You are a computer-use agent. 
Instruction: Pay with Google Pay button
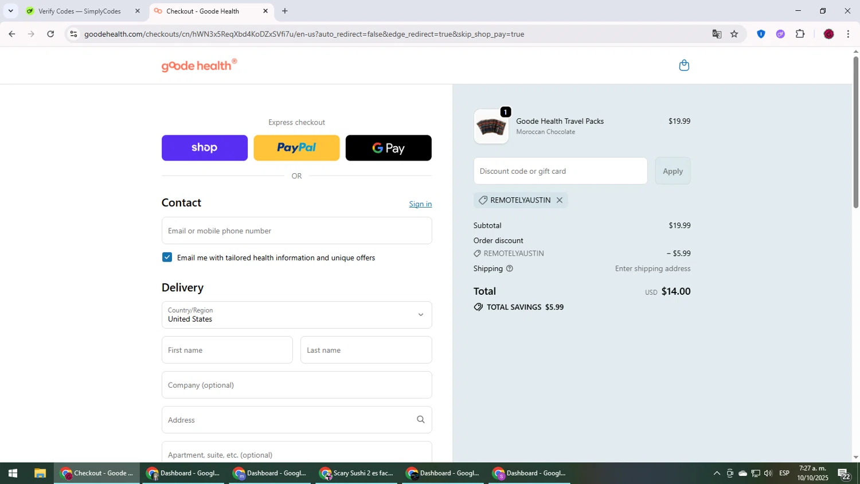[389, 148]
